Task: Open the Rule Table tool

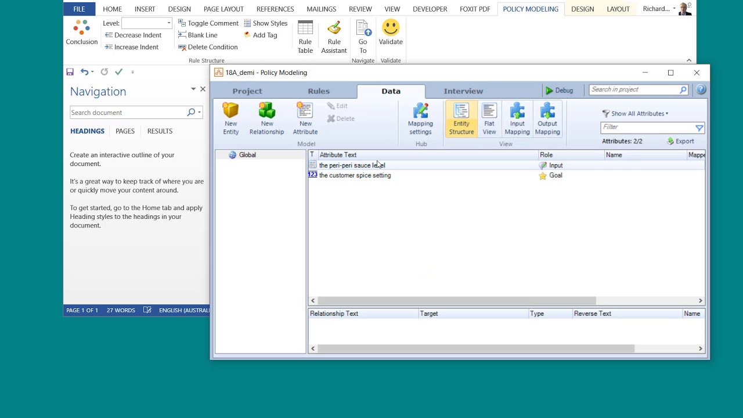Action: (x=305, y=37)
